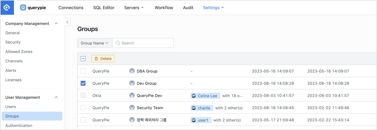377x130 pixels.
Task: Click the trash icon on Delete button
Action: point(96,59)
